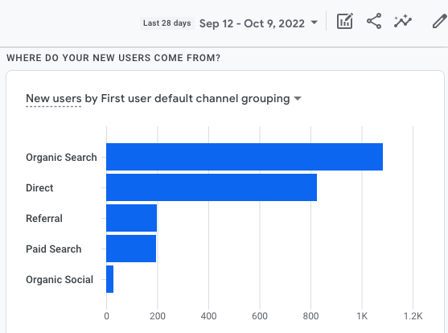
Task: Click the Referral axis label
Action: (x=44, y=219)
